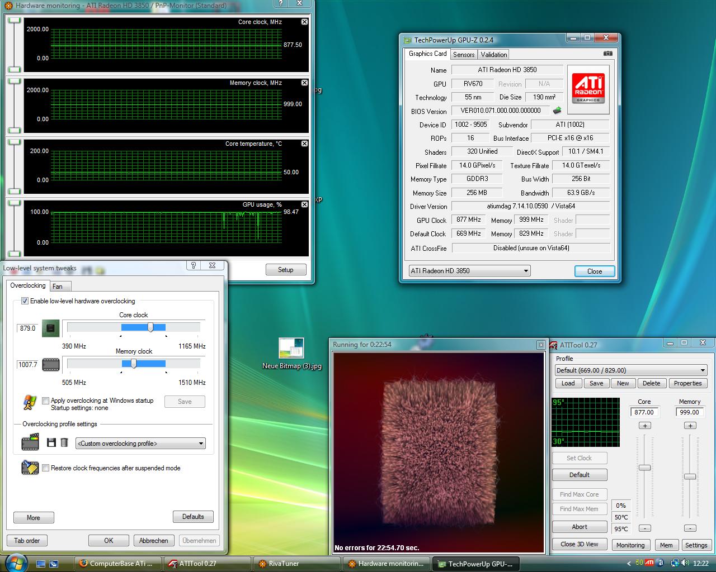Uncheck Enable low-level hardware overclocking
The image size is (716, 572).
coord(25,301)
